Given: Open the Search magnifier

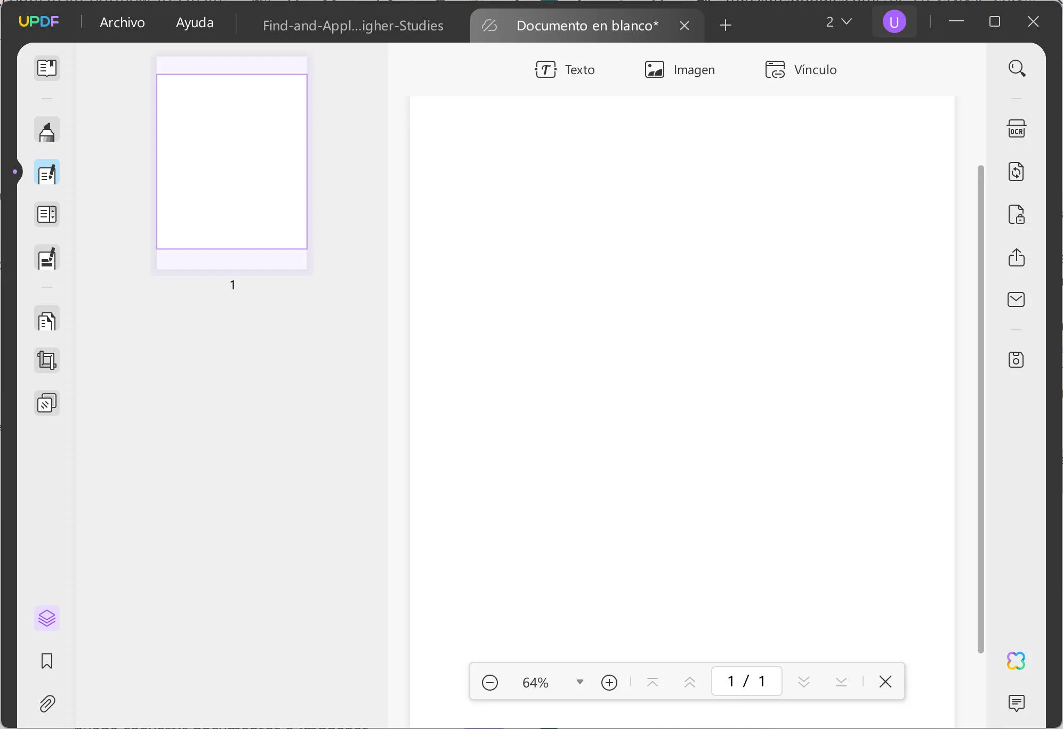Looking at the screenshot, I should coord(1017,68).
